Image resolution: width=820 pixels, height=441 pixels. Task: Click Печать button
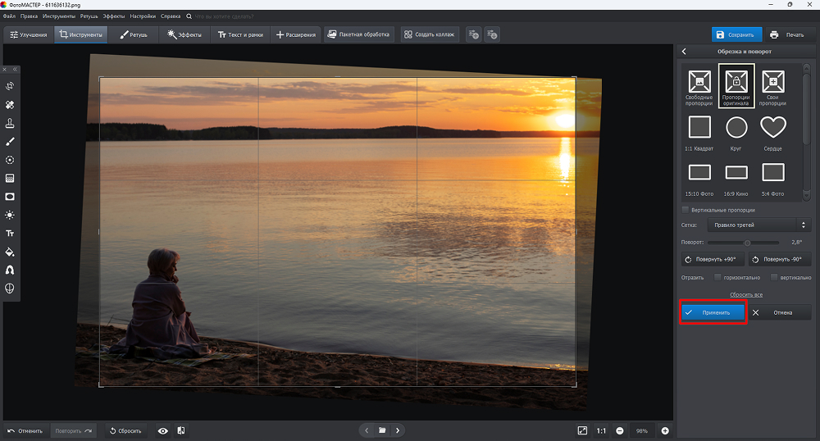tap(789, 34)
